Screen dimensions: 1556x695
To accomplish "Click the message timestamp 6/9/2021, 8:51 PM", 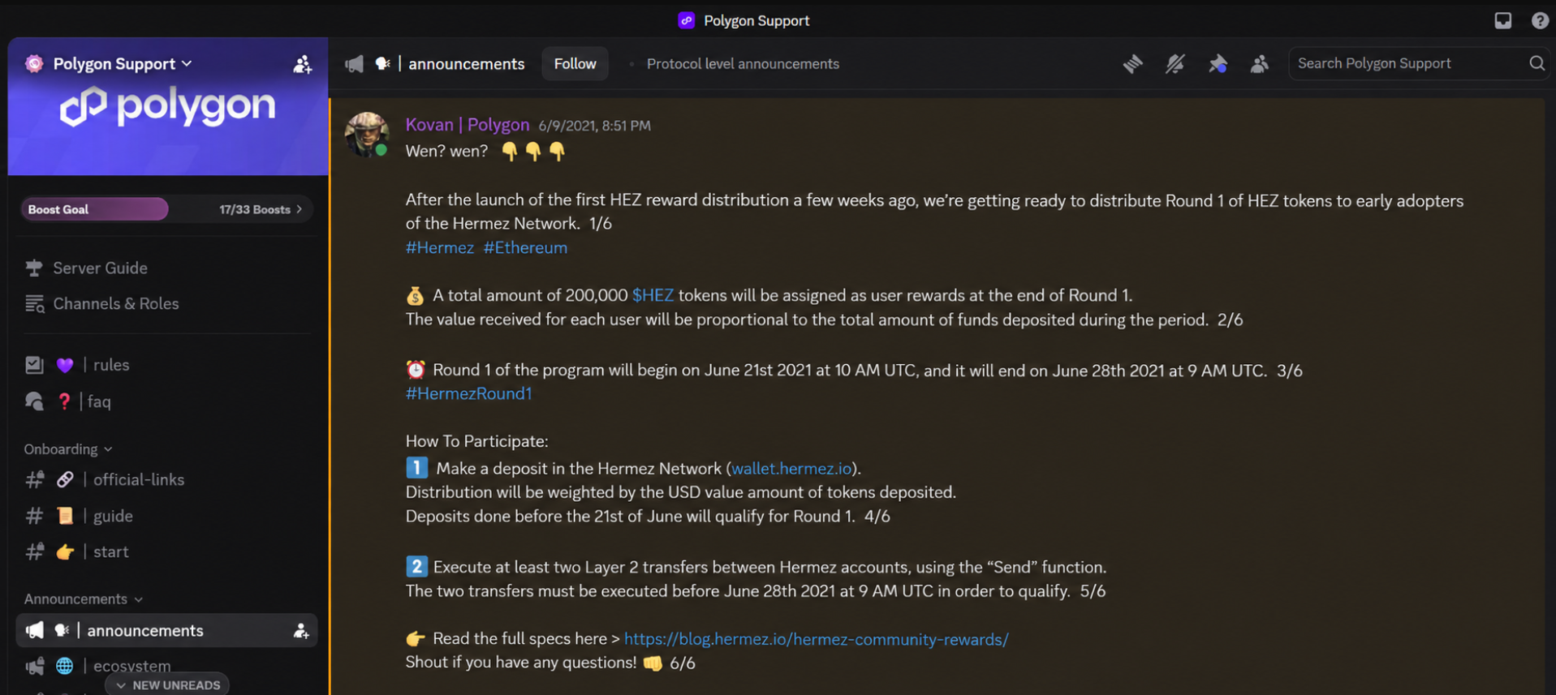I will click(594, 126).
